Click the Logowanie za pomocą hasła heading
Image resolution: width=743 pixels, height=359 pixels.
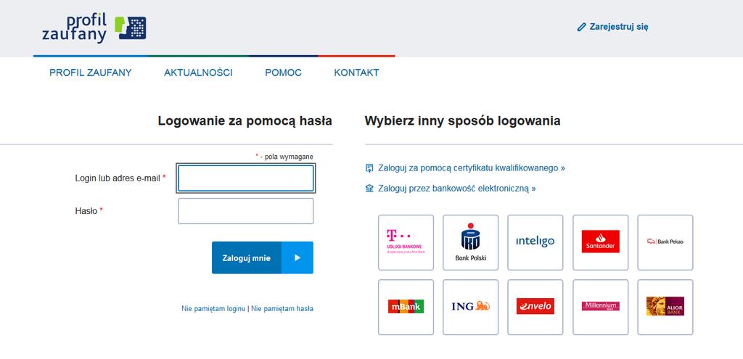point(245,121)
